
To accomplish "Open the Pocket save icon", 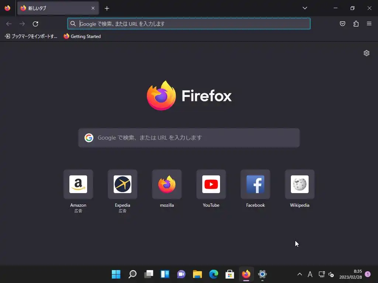I will click(x=342, y=24).
